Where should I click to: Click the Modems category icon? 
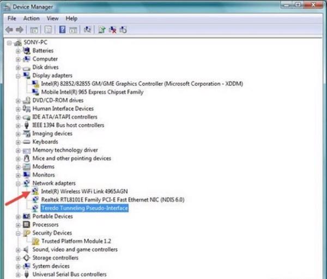tap(27, 166)
